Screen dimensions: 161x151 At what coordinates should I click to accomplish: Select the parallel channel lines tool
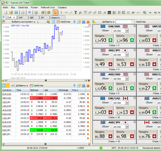pyautogui.click(x=95, y=13)
